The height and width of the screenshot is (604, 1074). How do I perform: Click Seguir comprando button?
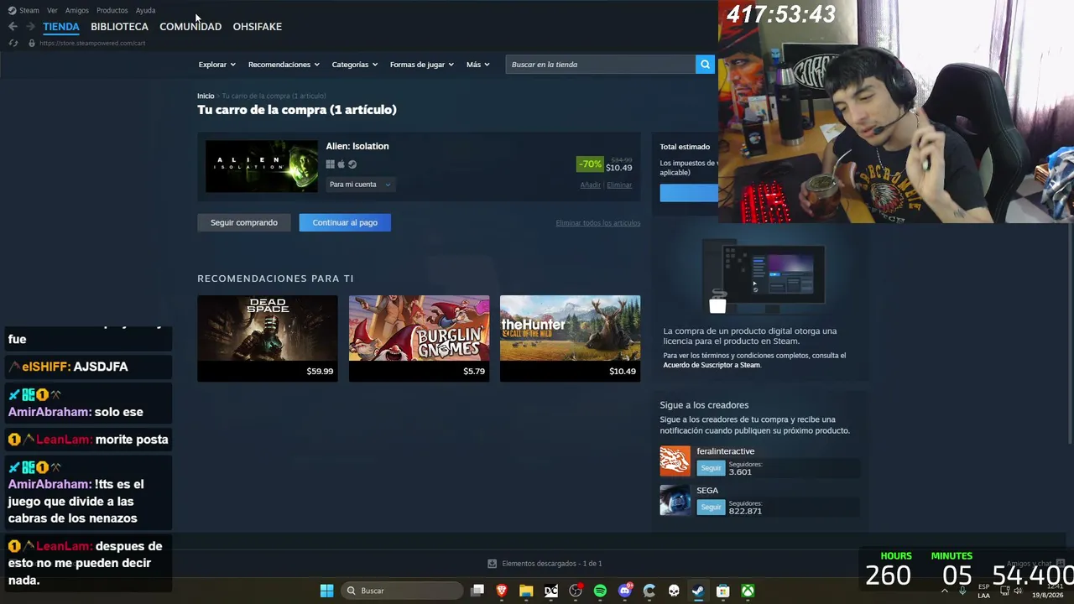coord(244,222)
